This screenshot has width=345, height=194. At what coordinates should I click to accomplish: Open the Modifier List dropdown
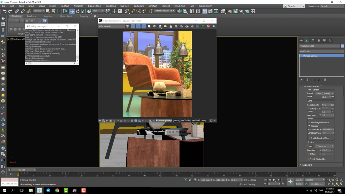click(321, 51)
